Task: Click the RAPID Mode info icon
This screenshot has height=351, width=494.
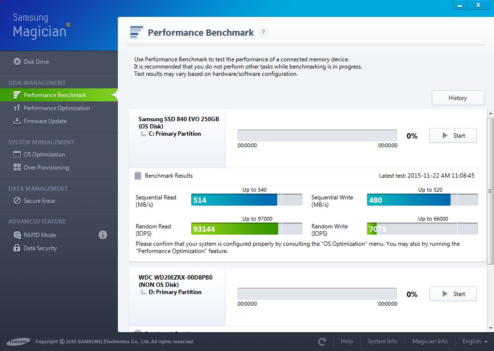Action: [103, 235]
